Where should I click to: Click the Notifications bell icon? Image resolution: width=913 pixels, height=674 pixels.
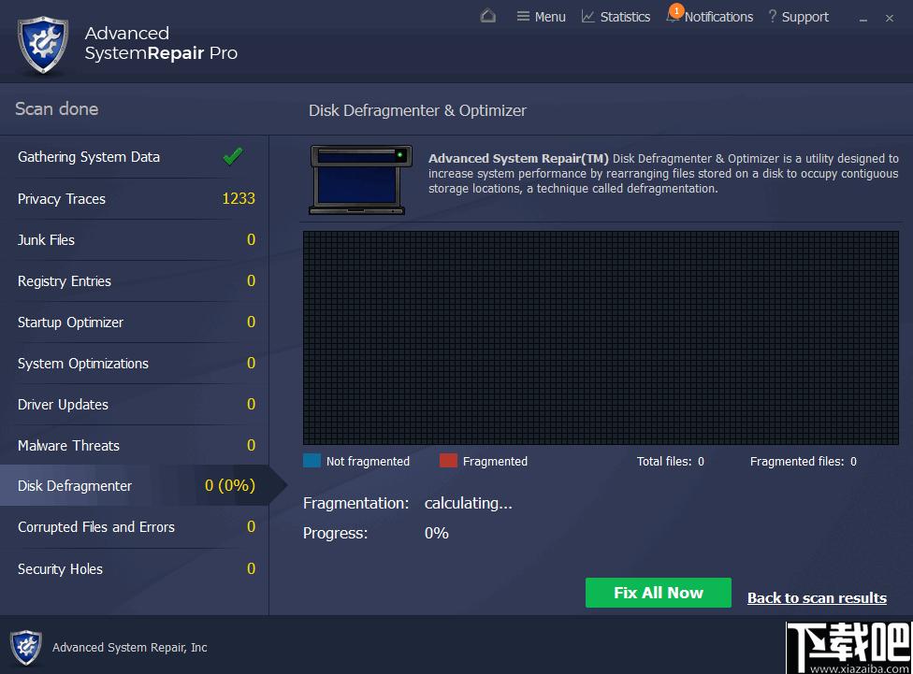[x=674, y=16]
